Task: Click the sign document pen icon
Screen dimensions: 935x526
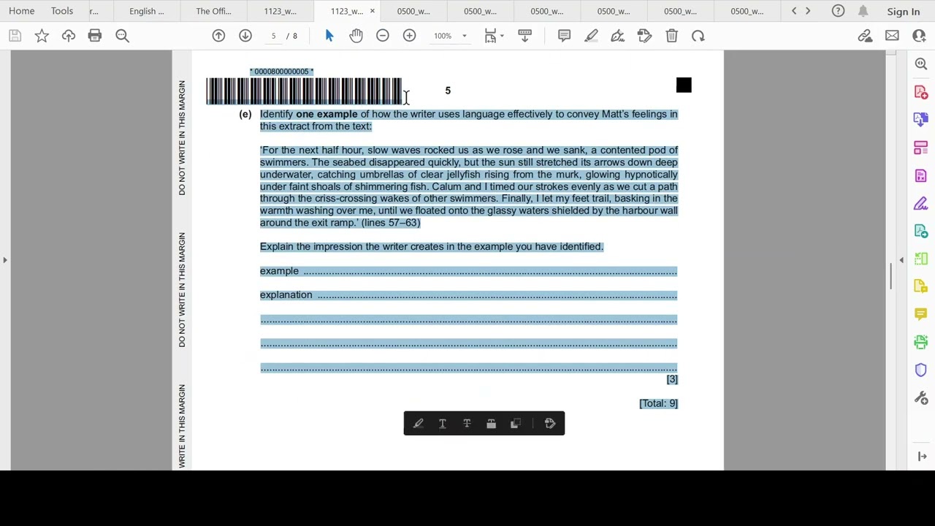Action: click(618, 36)
